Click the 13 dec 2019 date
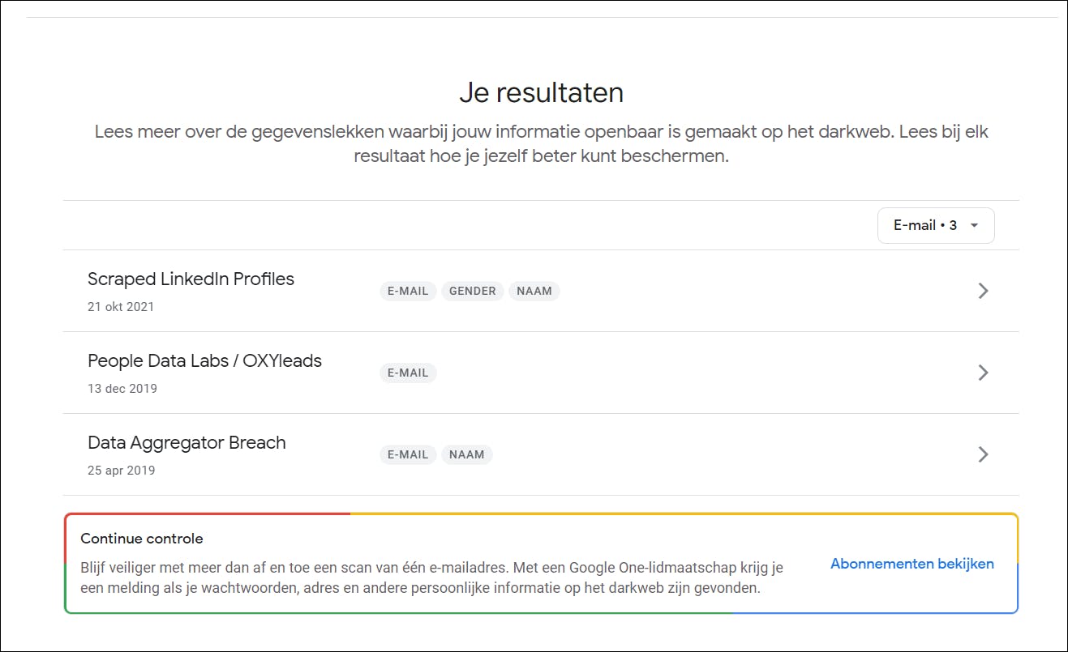This screenshot has height=652, width=1068. click(x=122, y=389)
